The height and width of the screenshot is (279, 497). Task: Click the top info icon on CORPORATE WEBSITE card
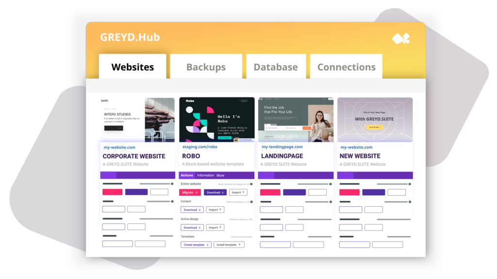click(x=171, y=184)
